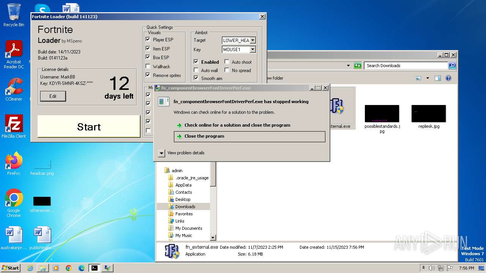This screenshot has width=486, height=273.
Task: Select Links folder in tree
Action: pos(180,221)
